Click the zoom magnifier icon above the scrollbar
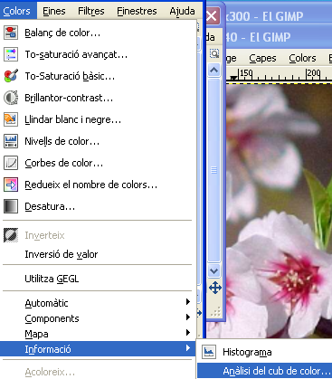 (214, 54)
